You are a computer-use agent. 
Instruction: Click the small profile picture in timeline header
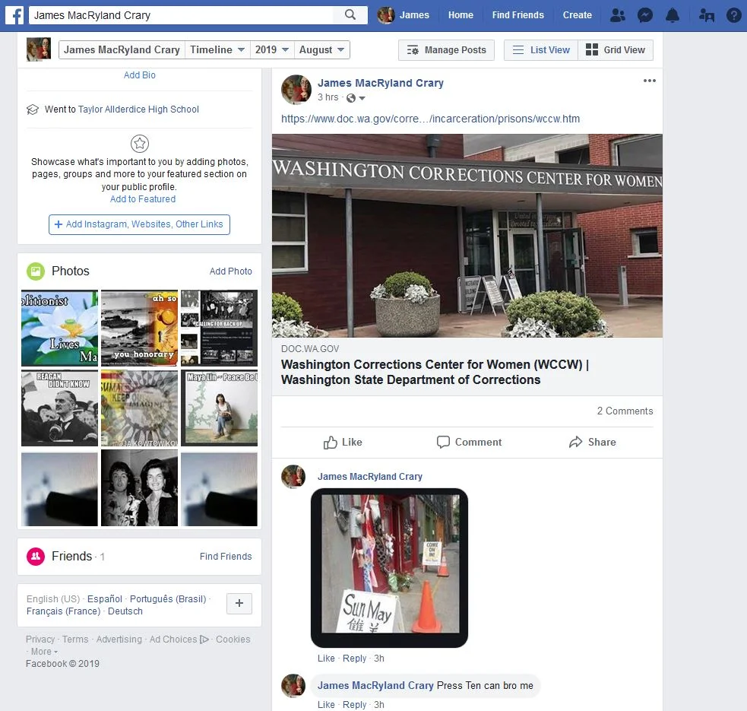click(39, 49)
